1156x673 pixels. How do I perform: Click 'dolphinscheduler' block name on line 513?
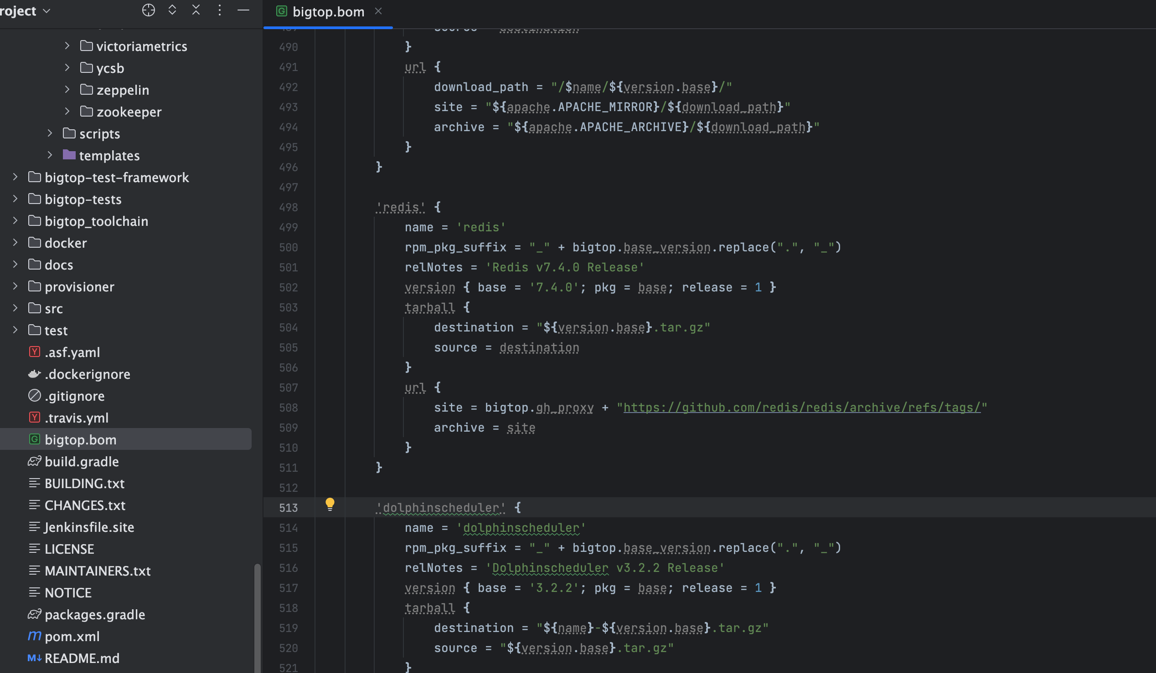click(440, 508)
